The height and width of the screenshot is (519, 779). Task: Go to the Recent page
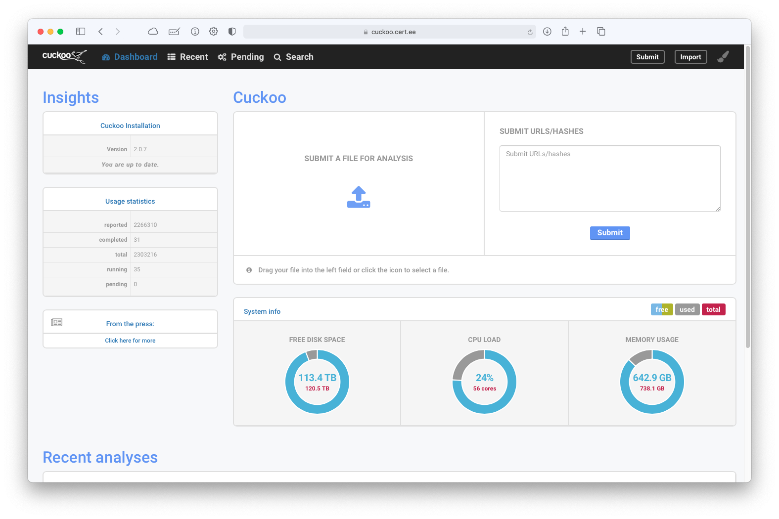187,57
